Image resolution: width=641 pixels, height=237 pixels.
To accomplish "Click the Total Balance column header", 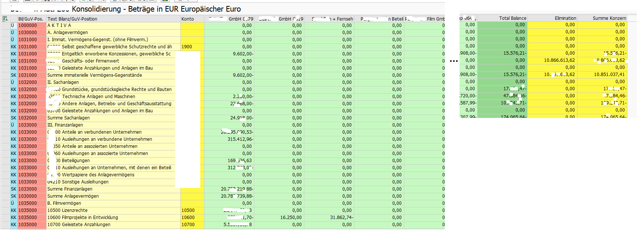I will [512, 18].
